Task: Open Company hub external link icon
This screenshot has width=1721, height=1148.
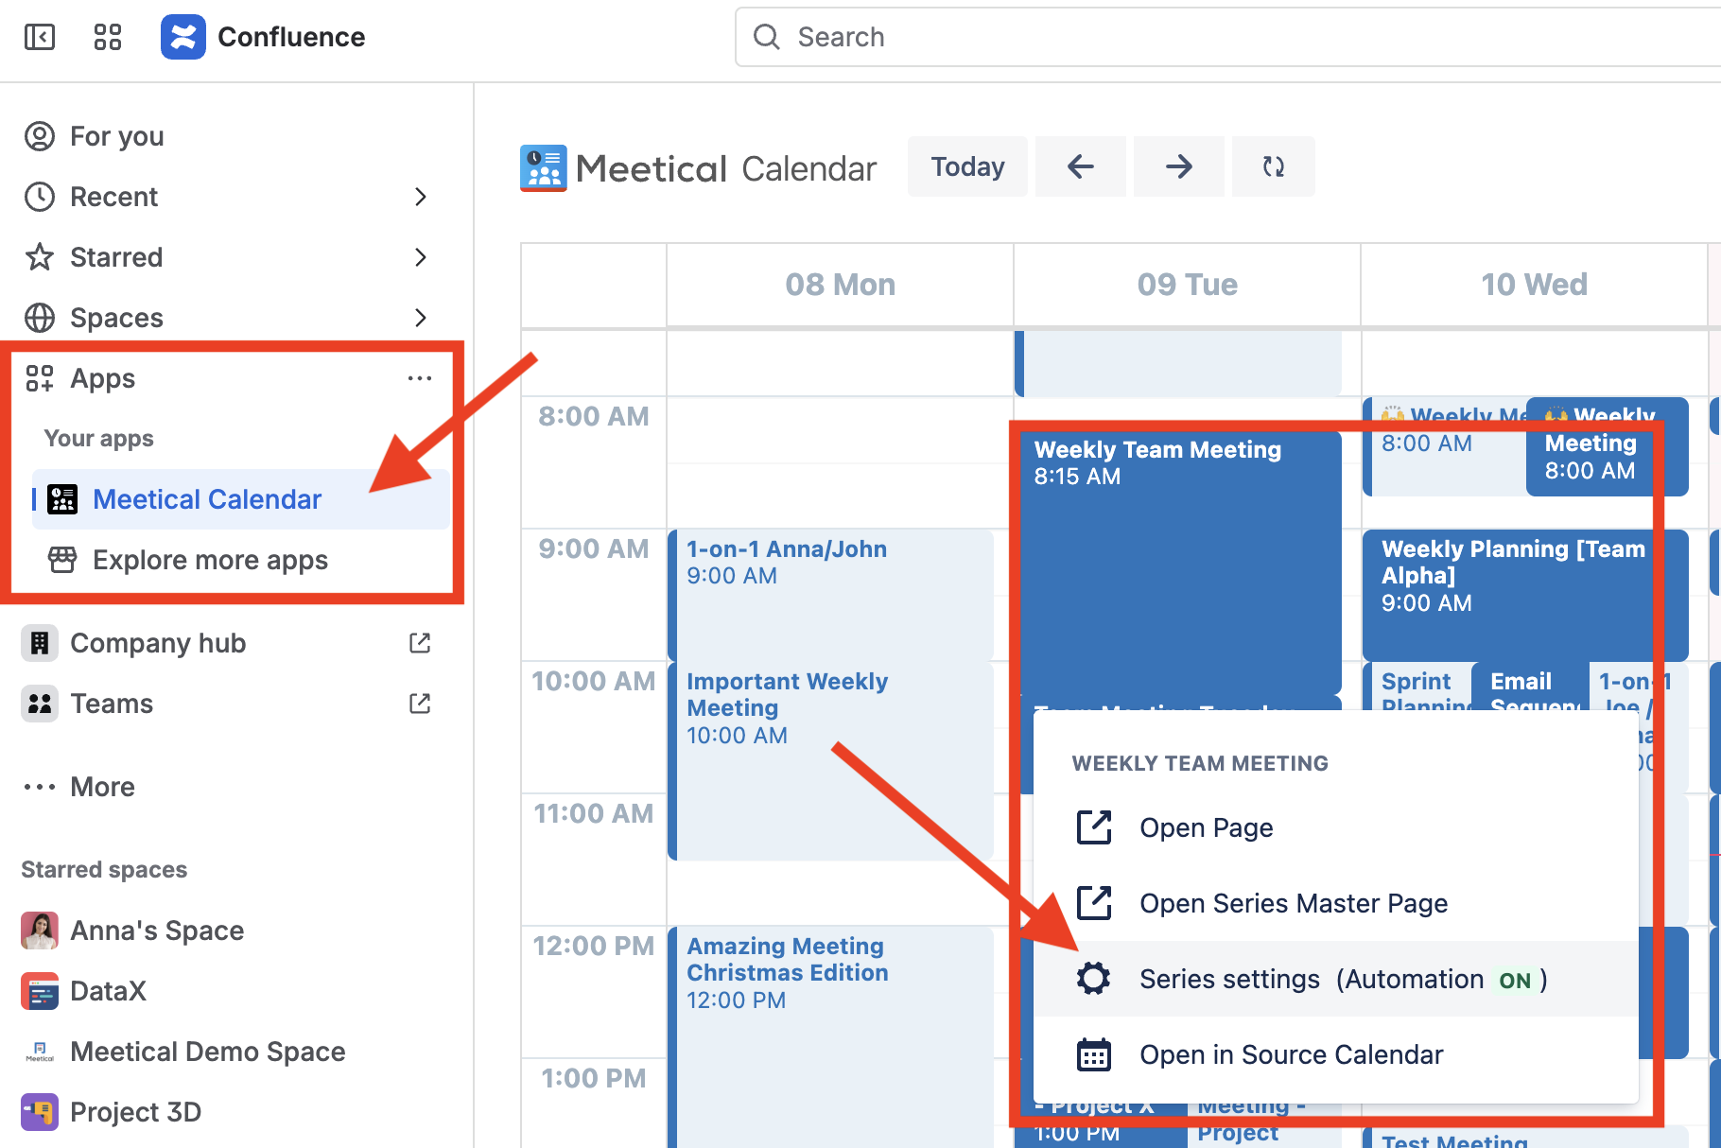Action: click(420, 643)
